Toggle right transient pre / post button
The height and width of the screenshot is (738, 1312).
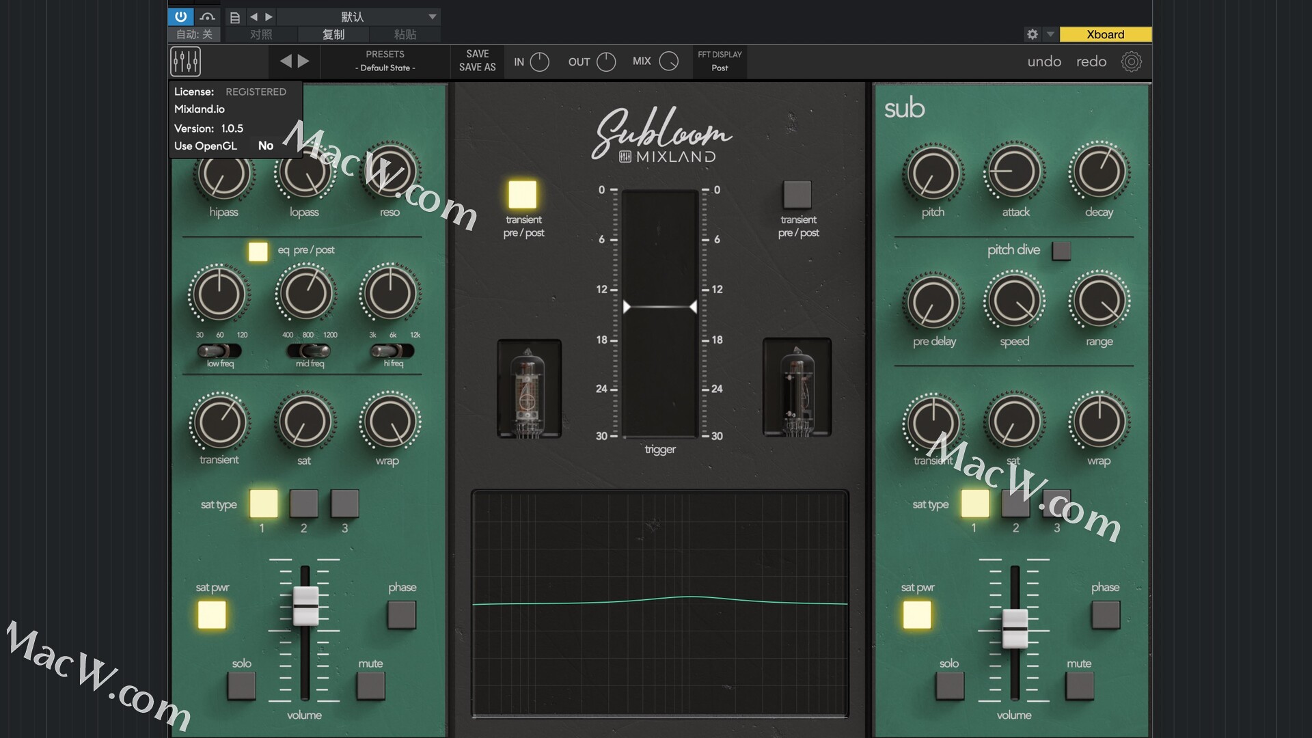tap(797, 194)
